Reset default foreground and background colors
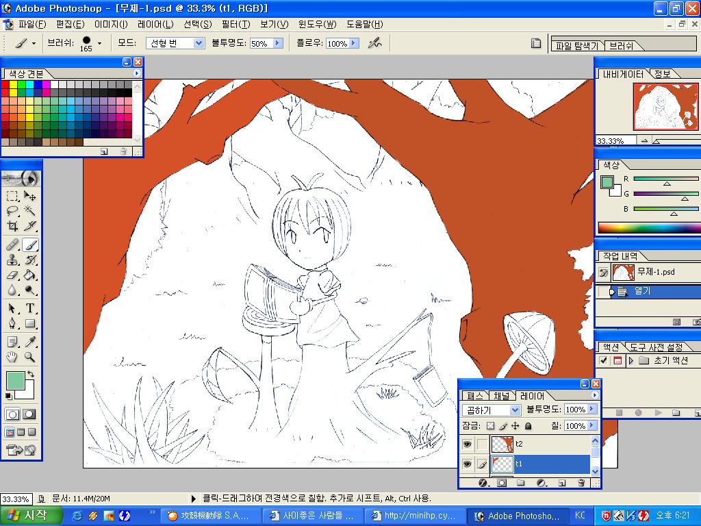 point(9,396)
